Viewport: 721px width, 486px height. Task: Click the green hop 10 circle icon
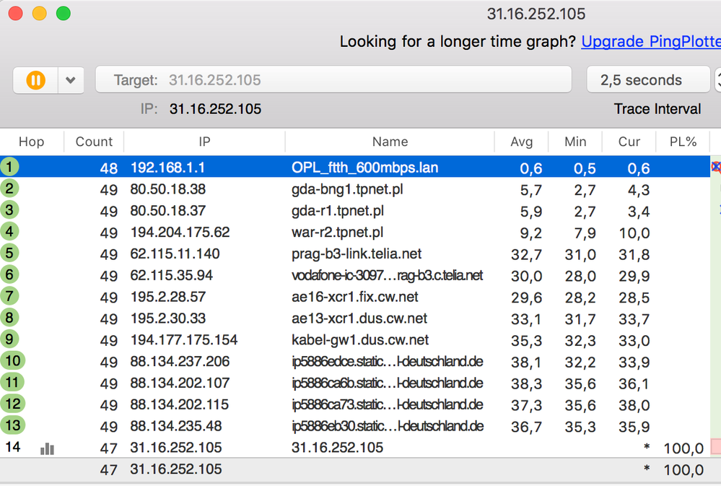coord(12,361)
